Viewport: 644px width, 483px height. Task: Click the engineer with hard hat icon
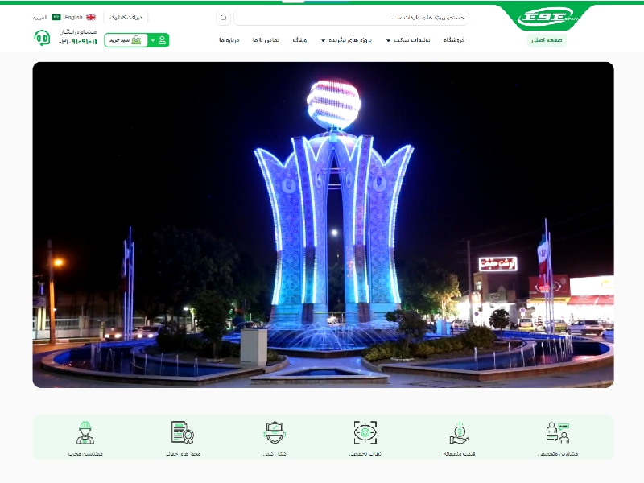point(85,432)
